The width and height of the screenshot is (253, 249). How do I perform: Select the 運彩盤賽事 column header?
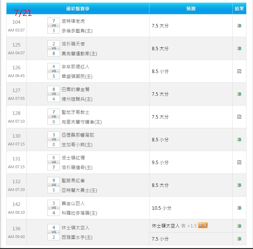click(x=78, y=9)
